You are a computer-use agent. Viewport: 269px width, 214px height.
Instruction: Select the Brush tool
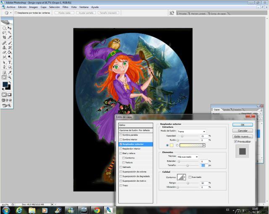[10, 43]
